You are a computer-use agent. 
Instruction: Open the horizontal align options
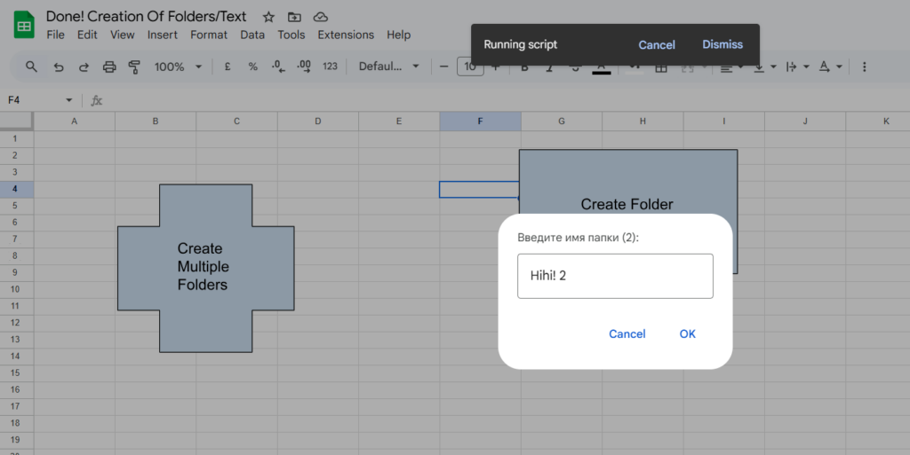tap(730, 67)
